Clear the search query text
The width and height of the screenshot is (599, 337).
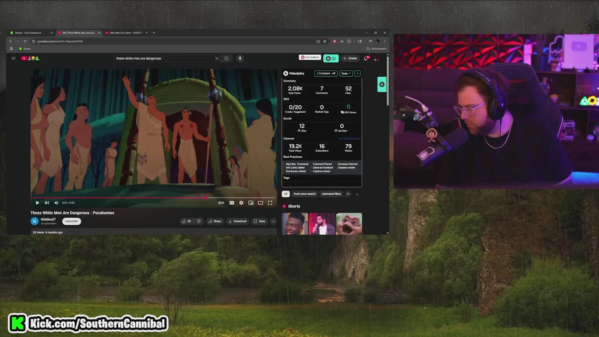click(x=217, y=59)
